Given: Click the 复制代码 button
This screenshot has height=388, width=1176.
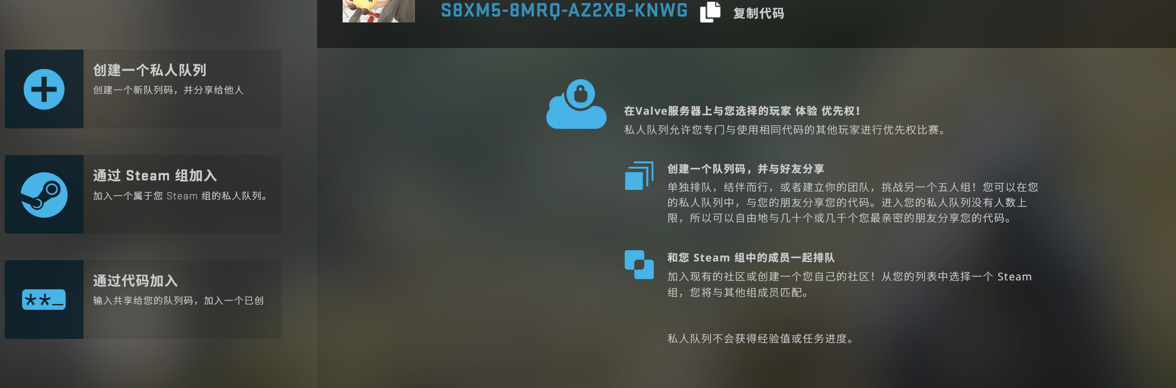Looking at the screenshot, I should click(x=758, y=13).
